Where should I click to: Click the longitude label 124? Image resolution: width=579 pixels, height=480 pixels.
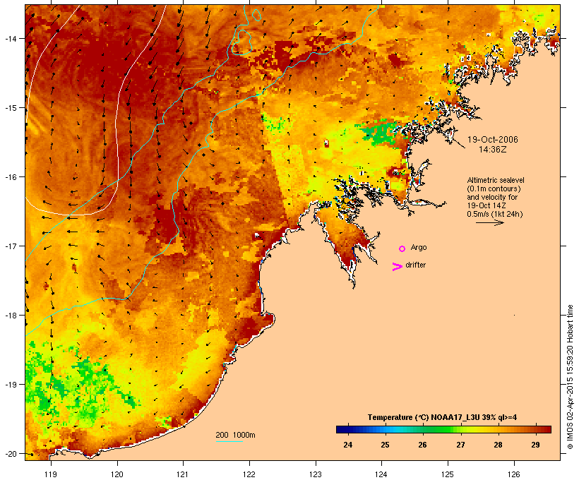click(381, 474)
